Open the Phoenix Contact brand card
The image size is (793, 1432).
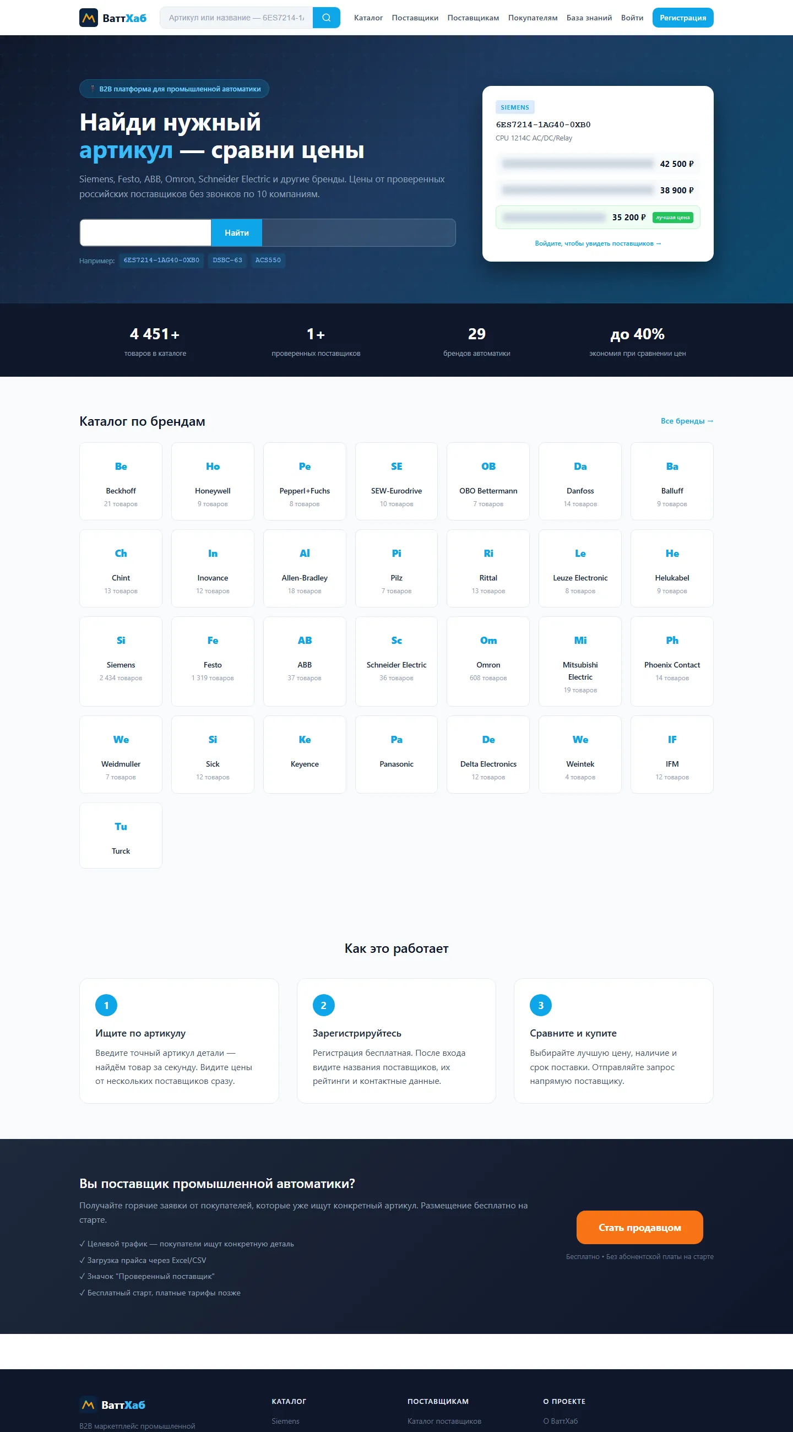tap(672, 661)
